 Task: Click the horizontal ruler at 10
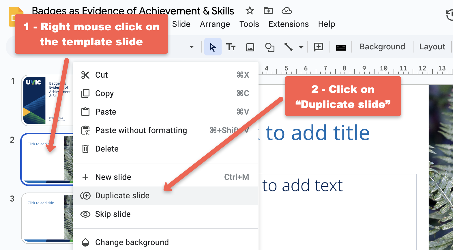click(383, 69)
